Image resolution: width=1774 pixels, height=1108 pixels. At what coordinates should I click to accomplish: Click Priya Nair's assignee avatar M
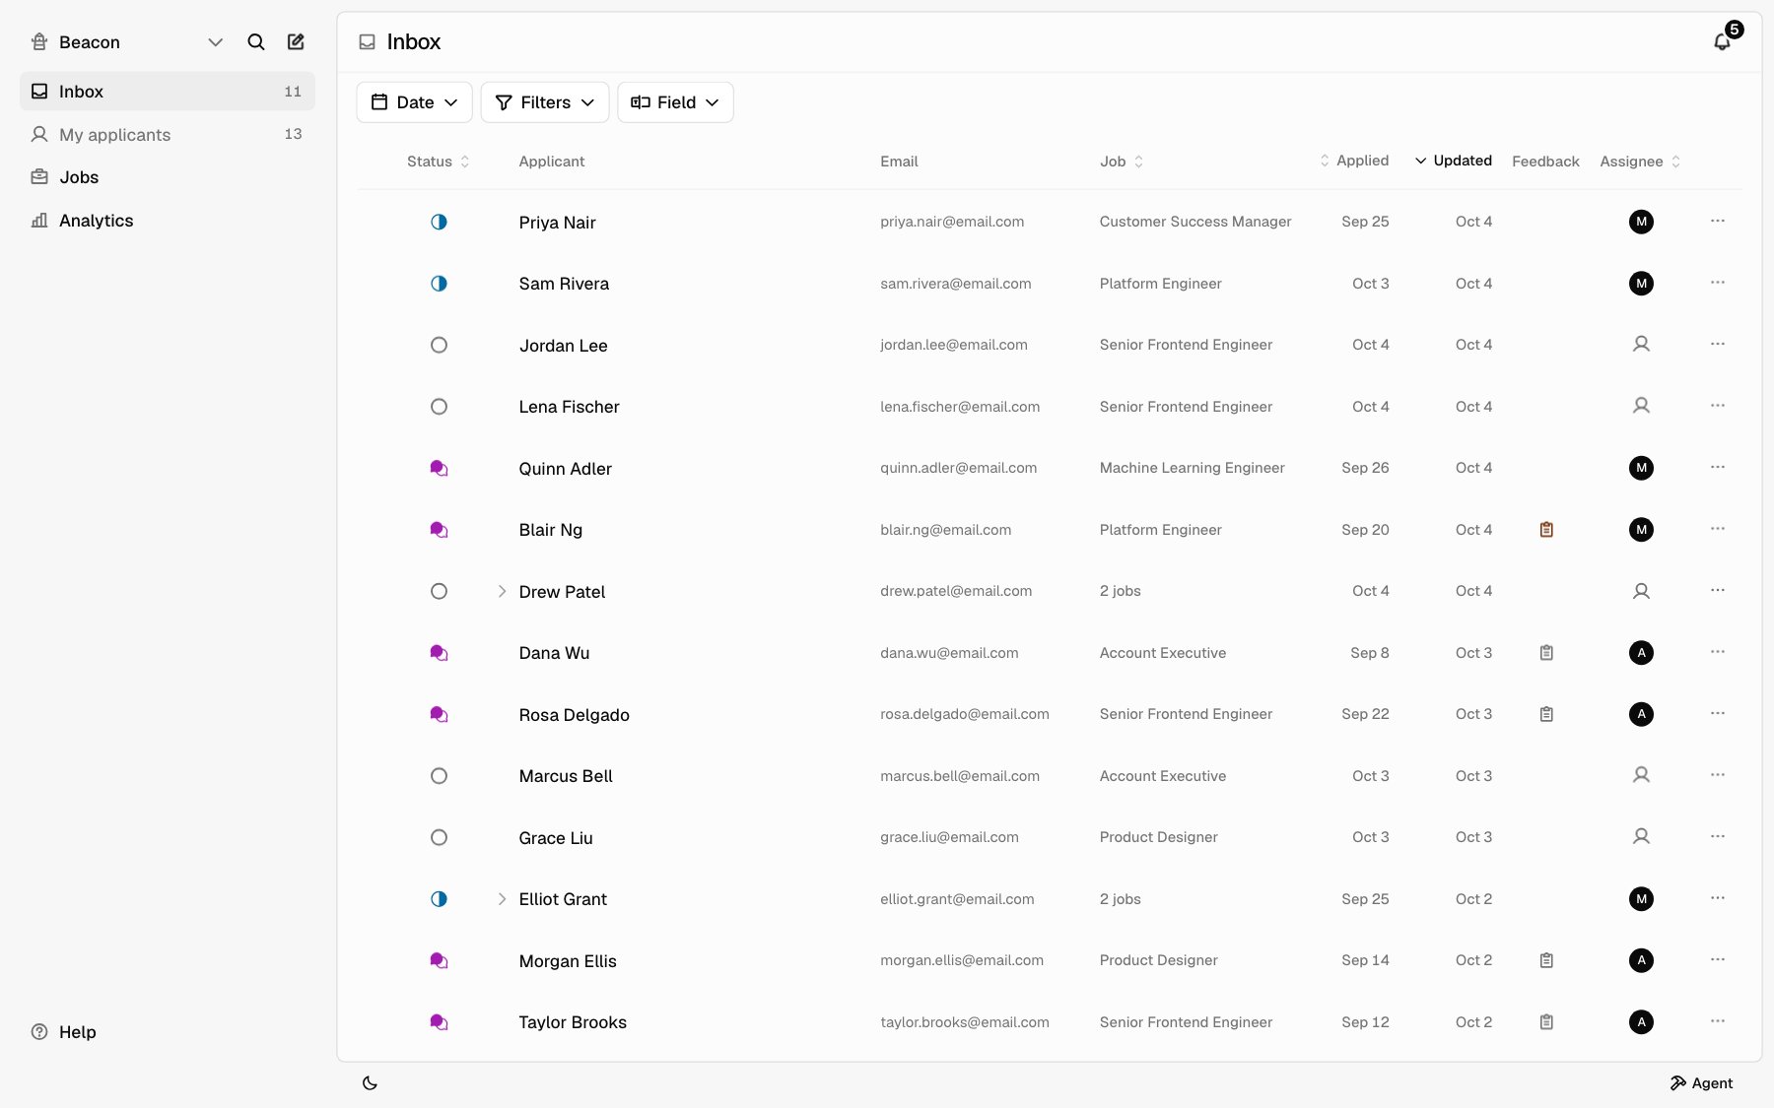click(x=1641, y=222)
